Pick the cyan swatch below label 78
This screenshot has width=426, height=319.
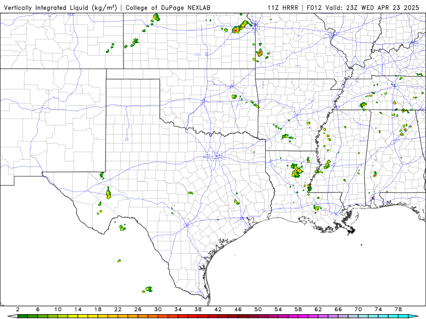pos(403,316)
